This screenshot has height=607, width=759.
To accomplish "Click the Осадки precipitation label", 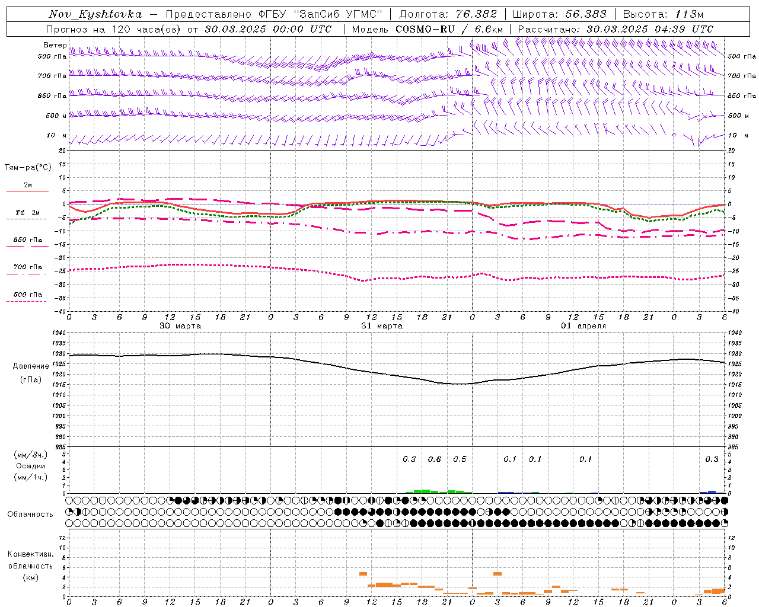I will point(31,466).
